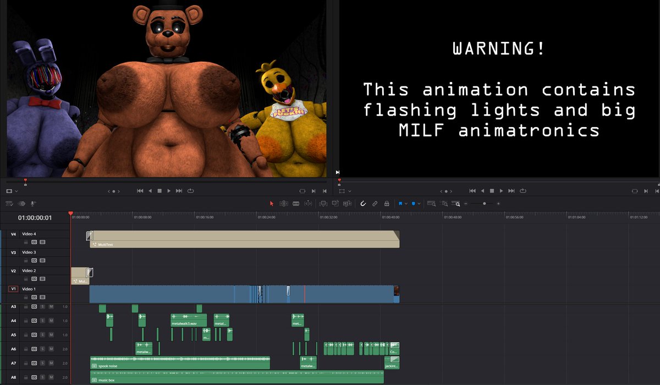Open Timeline View Options icon
Image resolution: width=660 pixels, height=385 pixels.
(x=9, y=204)
